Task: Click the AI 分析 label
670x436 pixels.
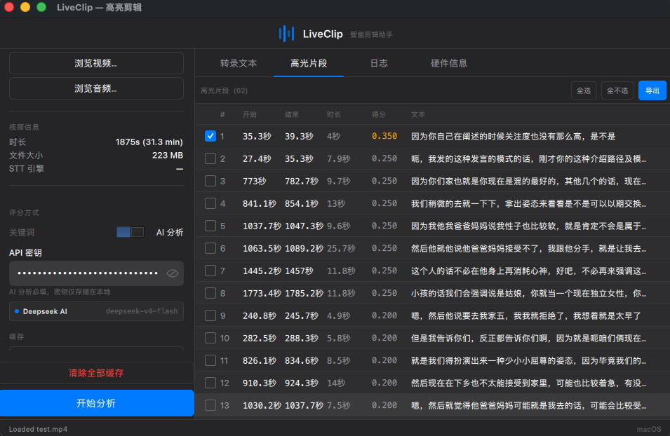Action: [x=170, y=232]
